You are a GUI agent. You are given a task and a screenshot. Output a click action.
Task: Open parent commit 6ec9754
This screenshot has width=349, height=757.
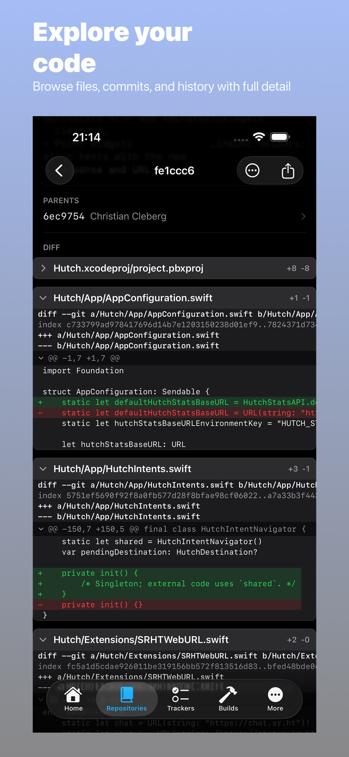[x=174, y=216]
